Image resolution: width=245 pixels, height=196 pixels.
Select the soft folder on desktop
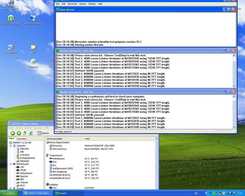33,49
